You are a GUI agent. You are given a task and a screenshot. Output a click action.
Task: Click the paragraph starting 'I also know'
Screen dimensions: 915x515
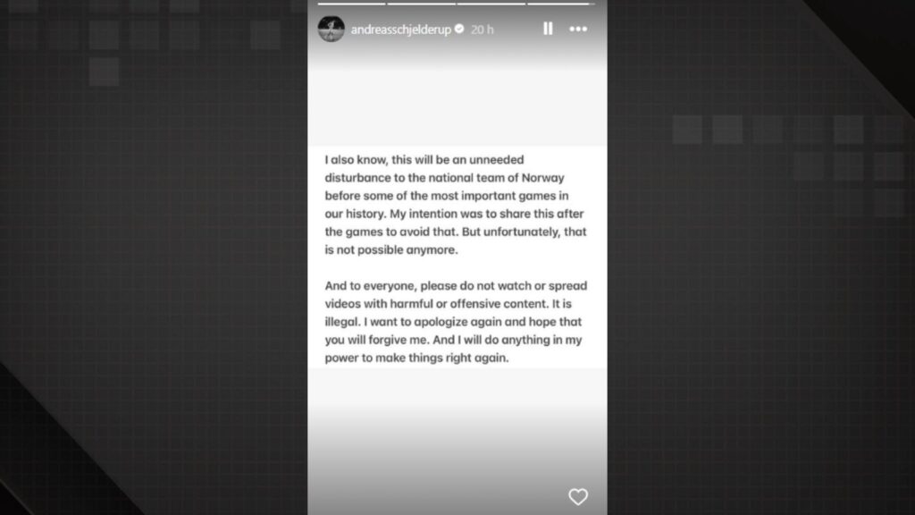pyautogui.click(x=456, y=205)
